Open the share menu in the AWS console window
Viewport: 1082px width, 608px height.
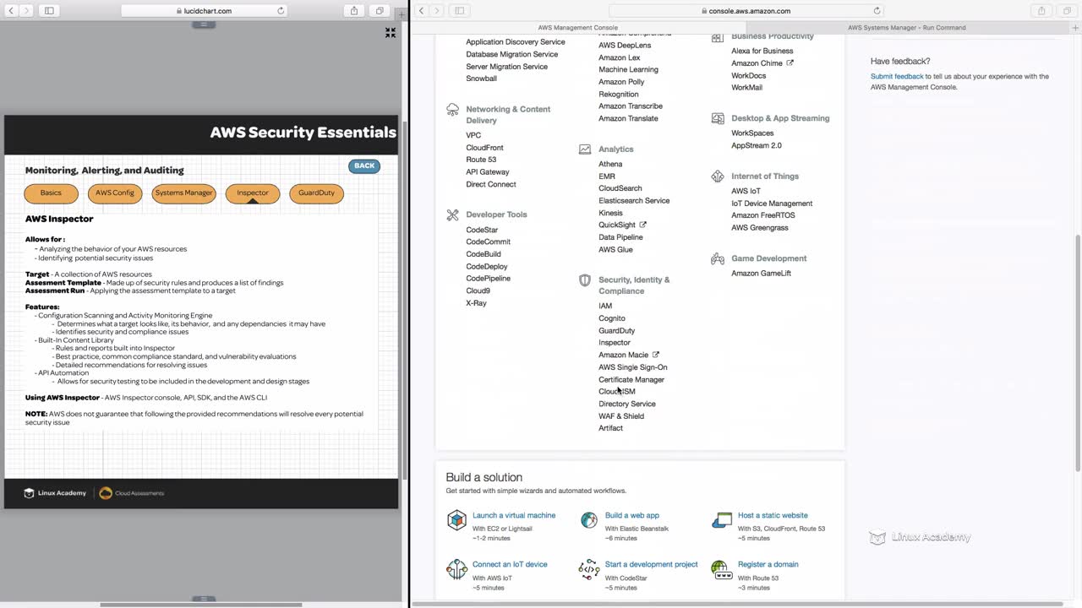1041,11
